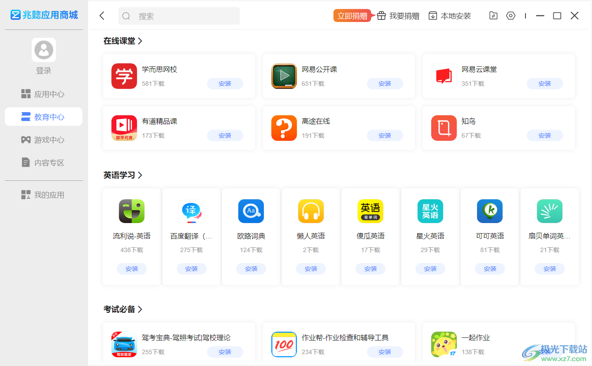Screen dimensions: 592x366
Task: Select the 有道精品课 app icon
Action: click(124, 128)
